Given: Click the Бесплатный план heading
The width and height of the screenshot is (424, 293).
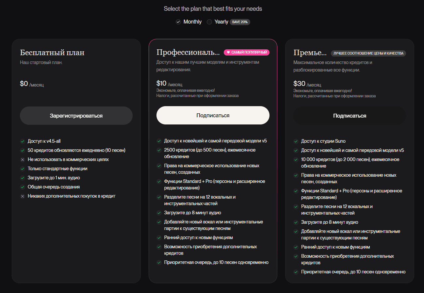Looking at the screenshot, I should [x=52, y=53].
